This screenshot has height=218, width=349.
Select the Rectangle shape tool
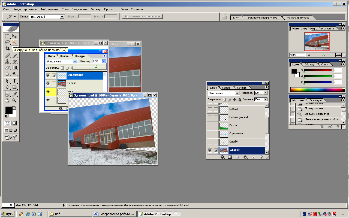pos(14,87)
